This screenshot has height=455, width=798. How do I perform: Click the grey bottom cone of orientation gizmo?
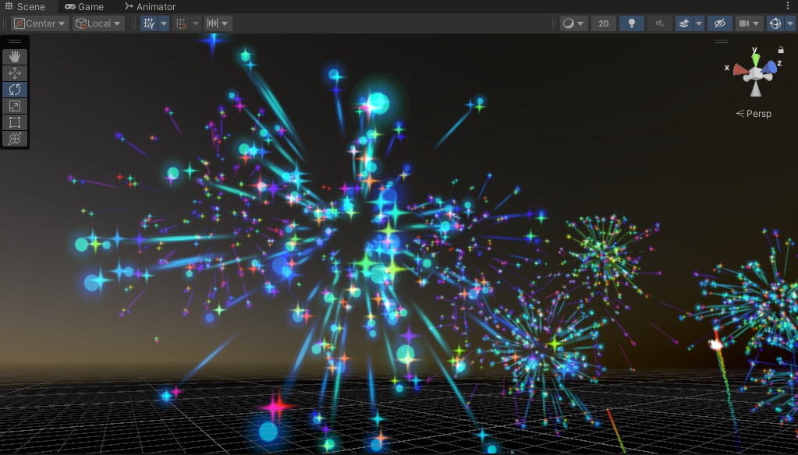coord(756,90)
